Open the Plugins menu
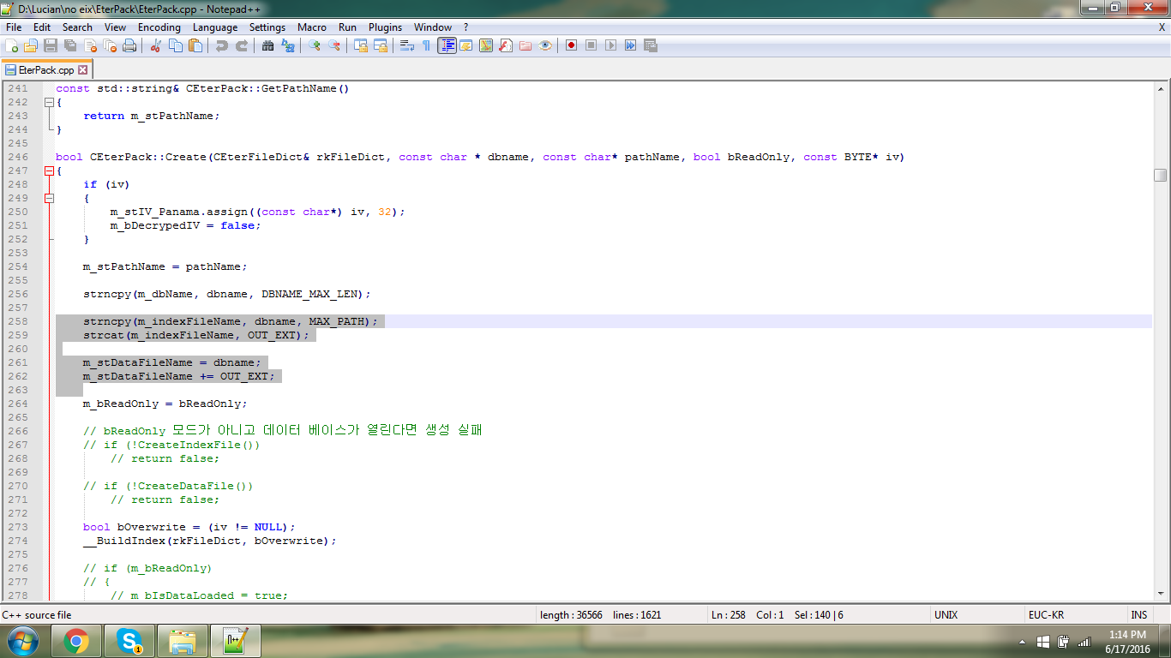Viewport: 1171px width, 658px height. [386, 27]
